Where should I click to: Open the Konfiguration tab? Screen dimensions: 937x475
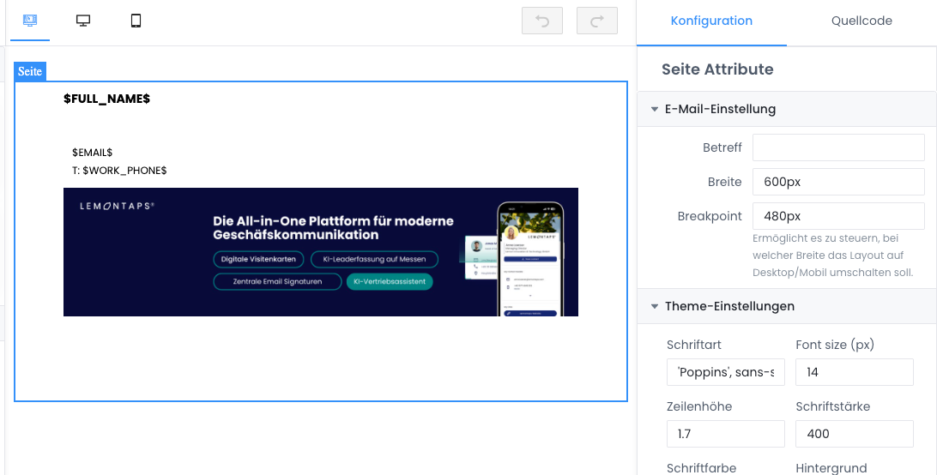(x=711, y=21)
